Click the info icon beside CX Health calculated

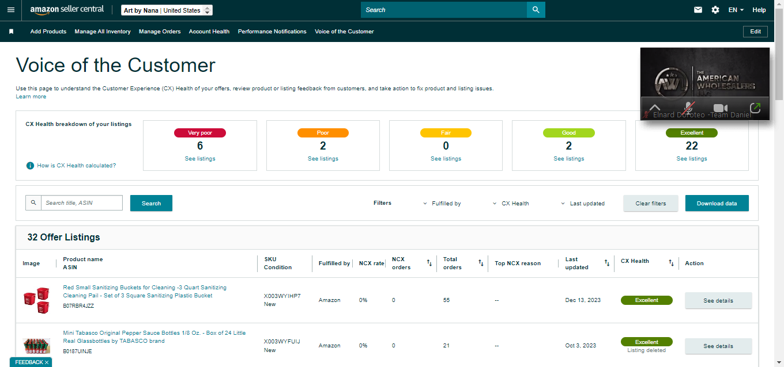(x=30, y=166)
